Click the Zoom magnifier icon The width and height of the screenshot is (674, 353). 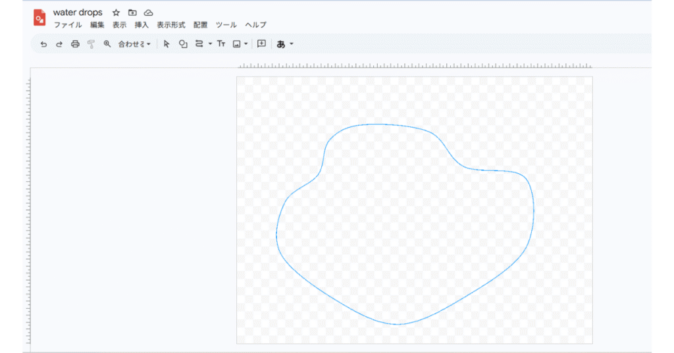click(x=107, y=44)
